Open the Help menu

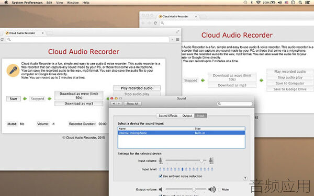coord(86,3)
